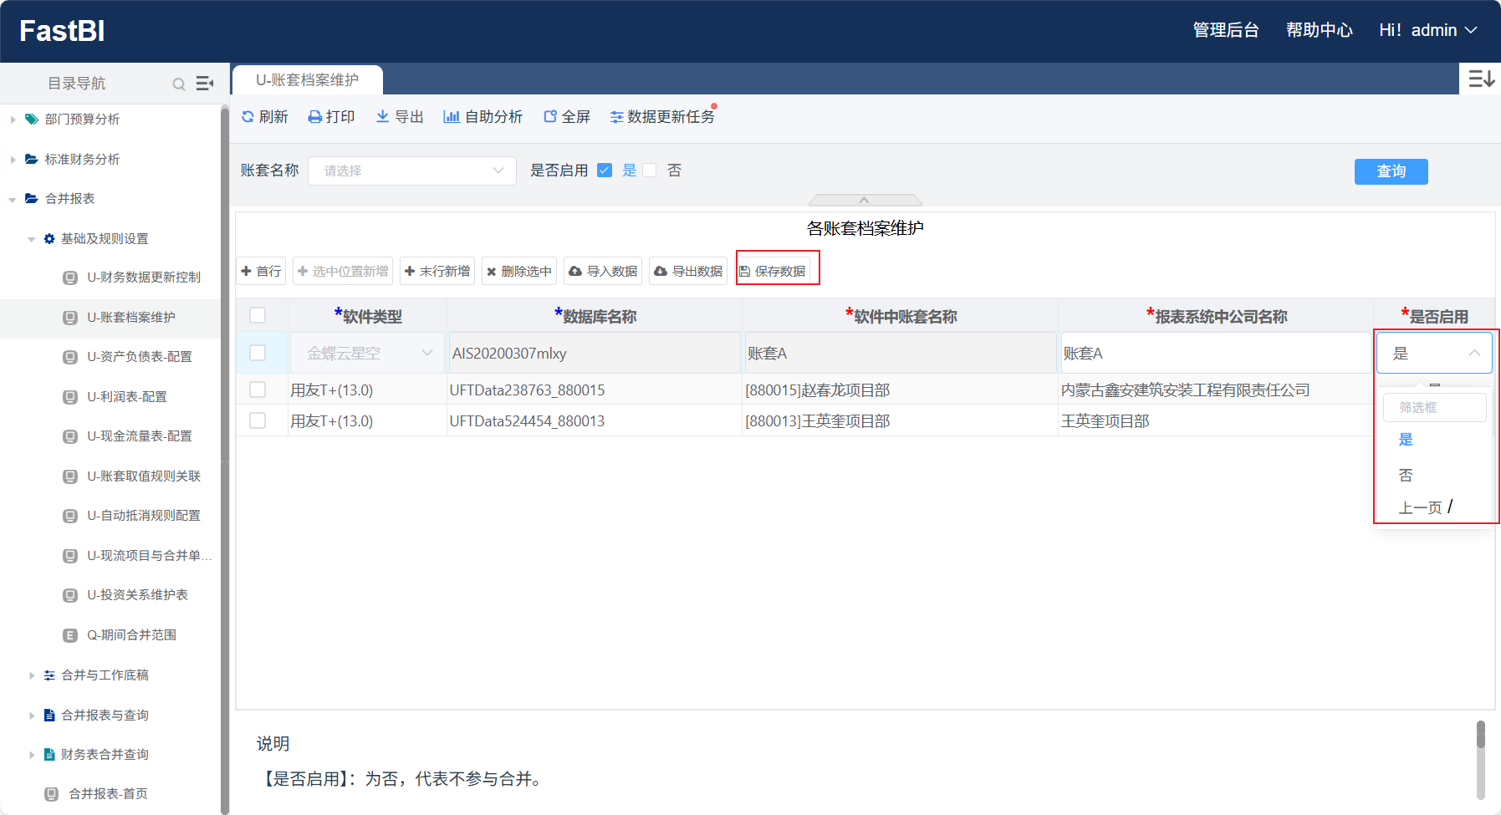Collapse the sidebar with the menu fold icon
The image size is (1501, 815).
(205, 84)
